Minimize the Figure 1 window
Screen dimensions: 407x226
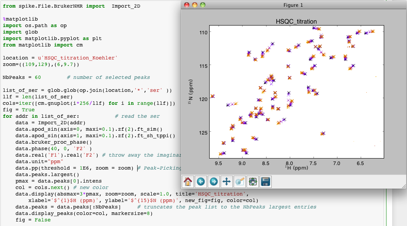point(194,5)
